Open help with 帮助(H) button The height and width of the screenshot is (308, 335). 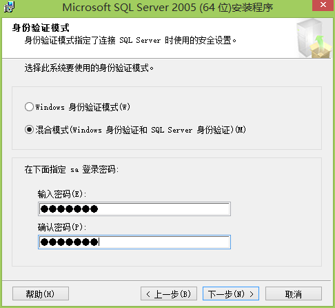point(41,293)
